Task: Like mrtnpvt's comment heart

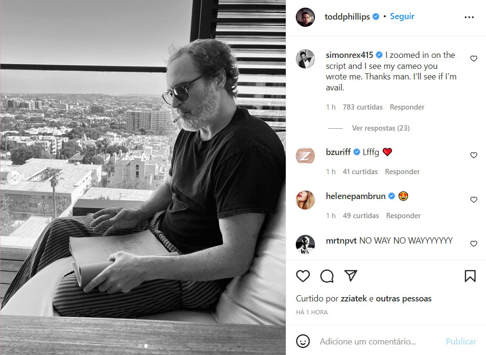Action: click(474, 244)
